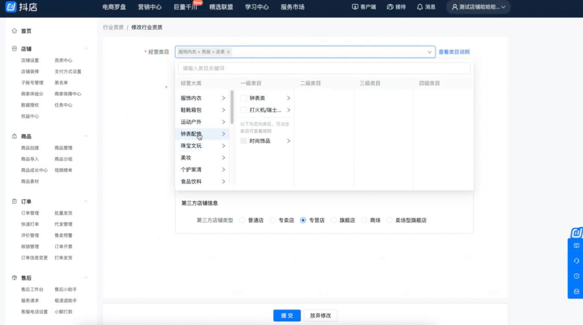Click the 接待 headset icon
This screenshot has height=325, width=583.
point(390,7)
